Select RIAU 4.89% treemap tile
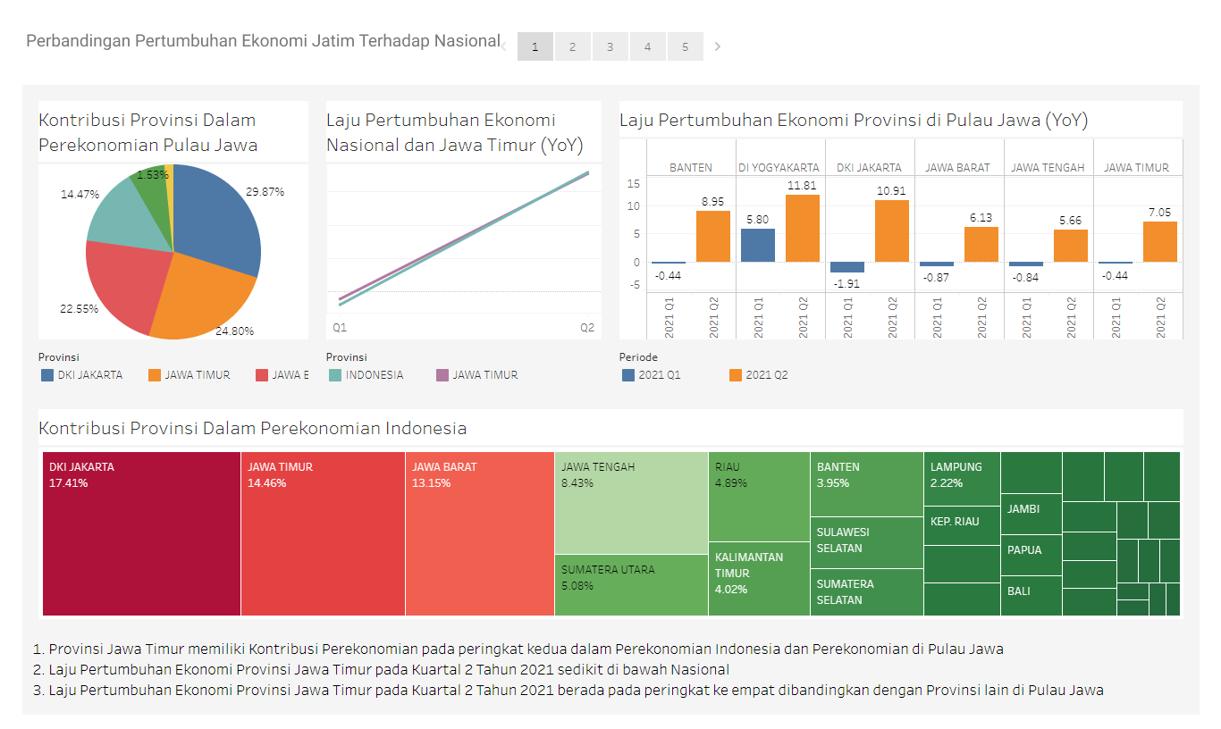 759,497
